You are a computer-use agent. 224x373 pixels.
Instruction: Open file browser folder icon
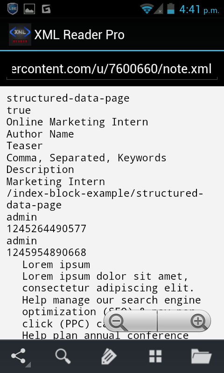tap(202, 356)
